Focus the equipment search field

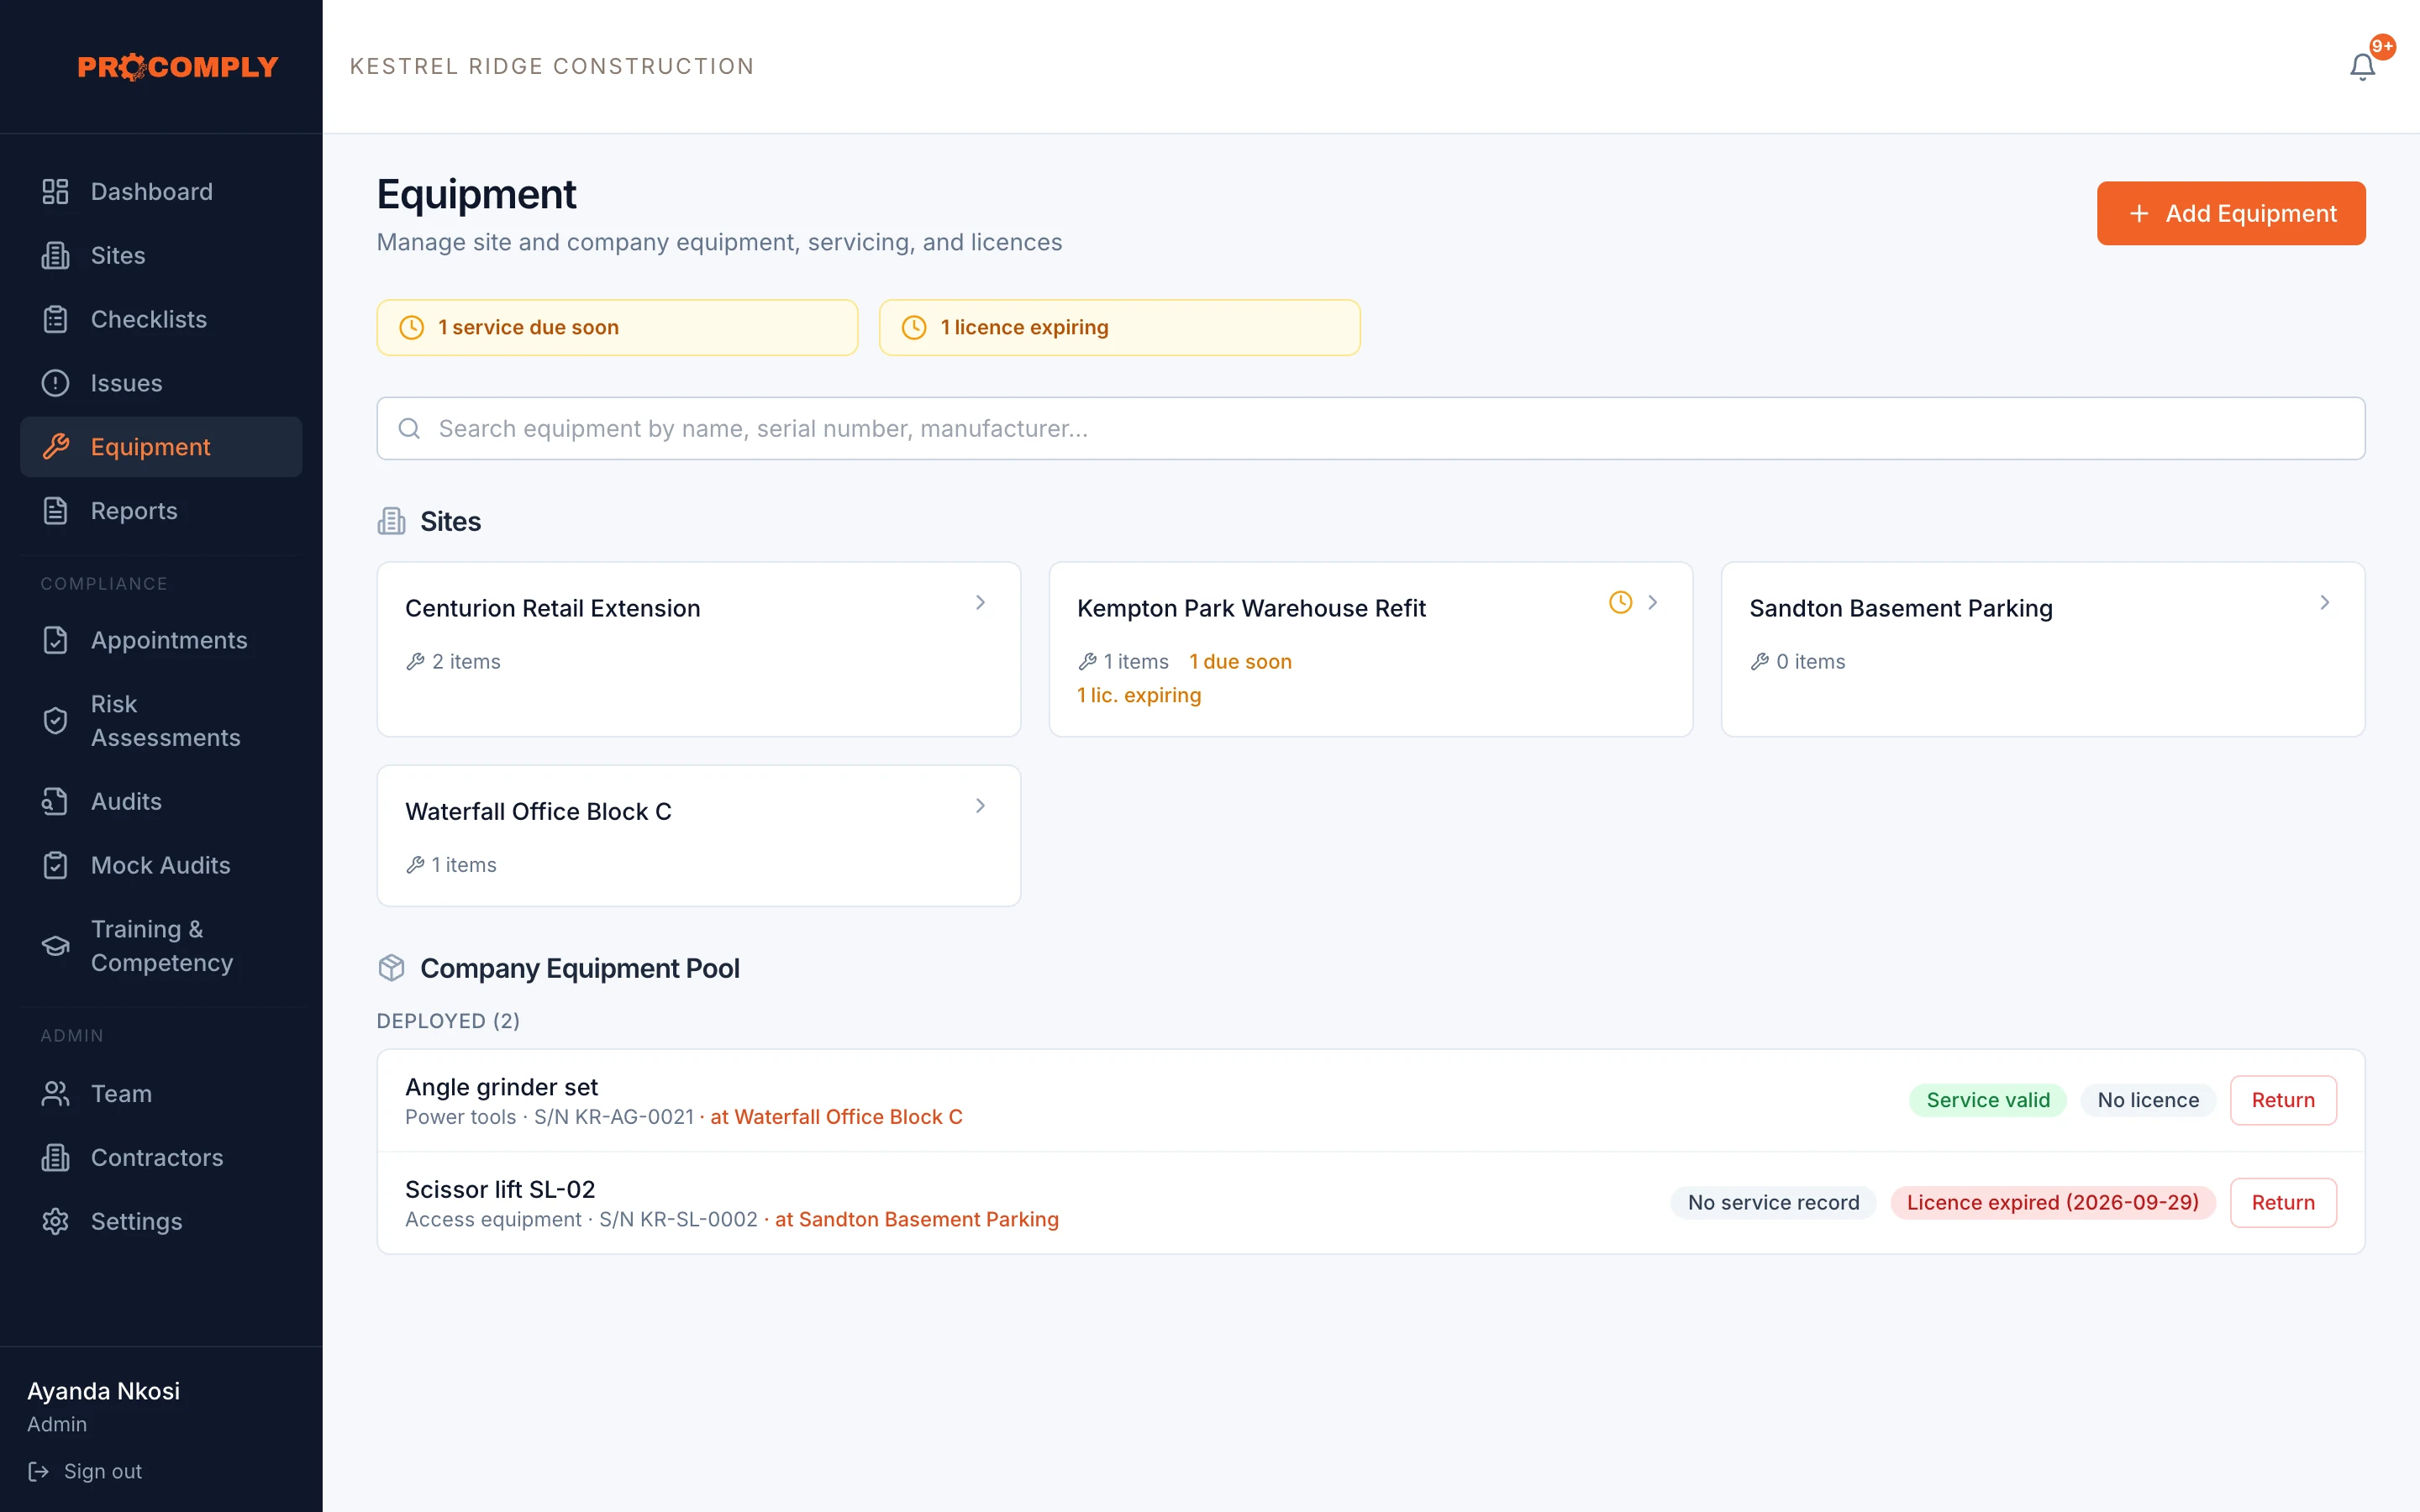click(x=1371, y=428)
